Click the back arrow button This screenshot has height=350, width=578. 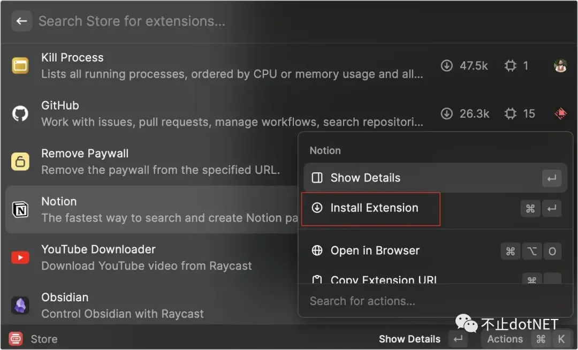click(x=21, y=21)
